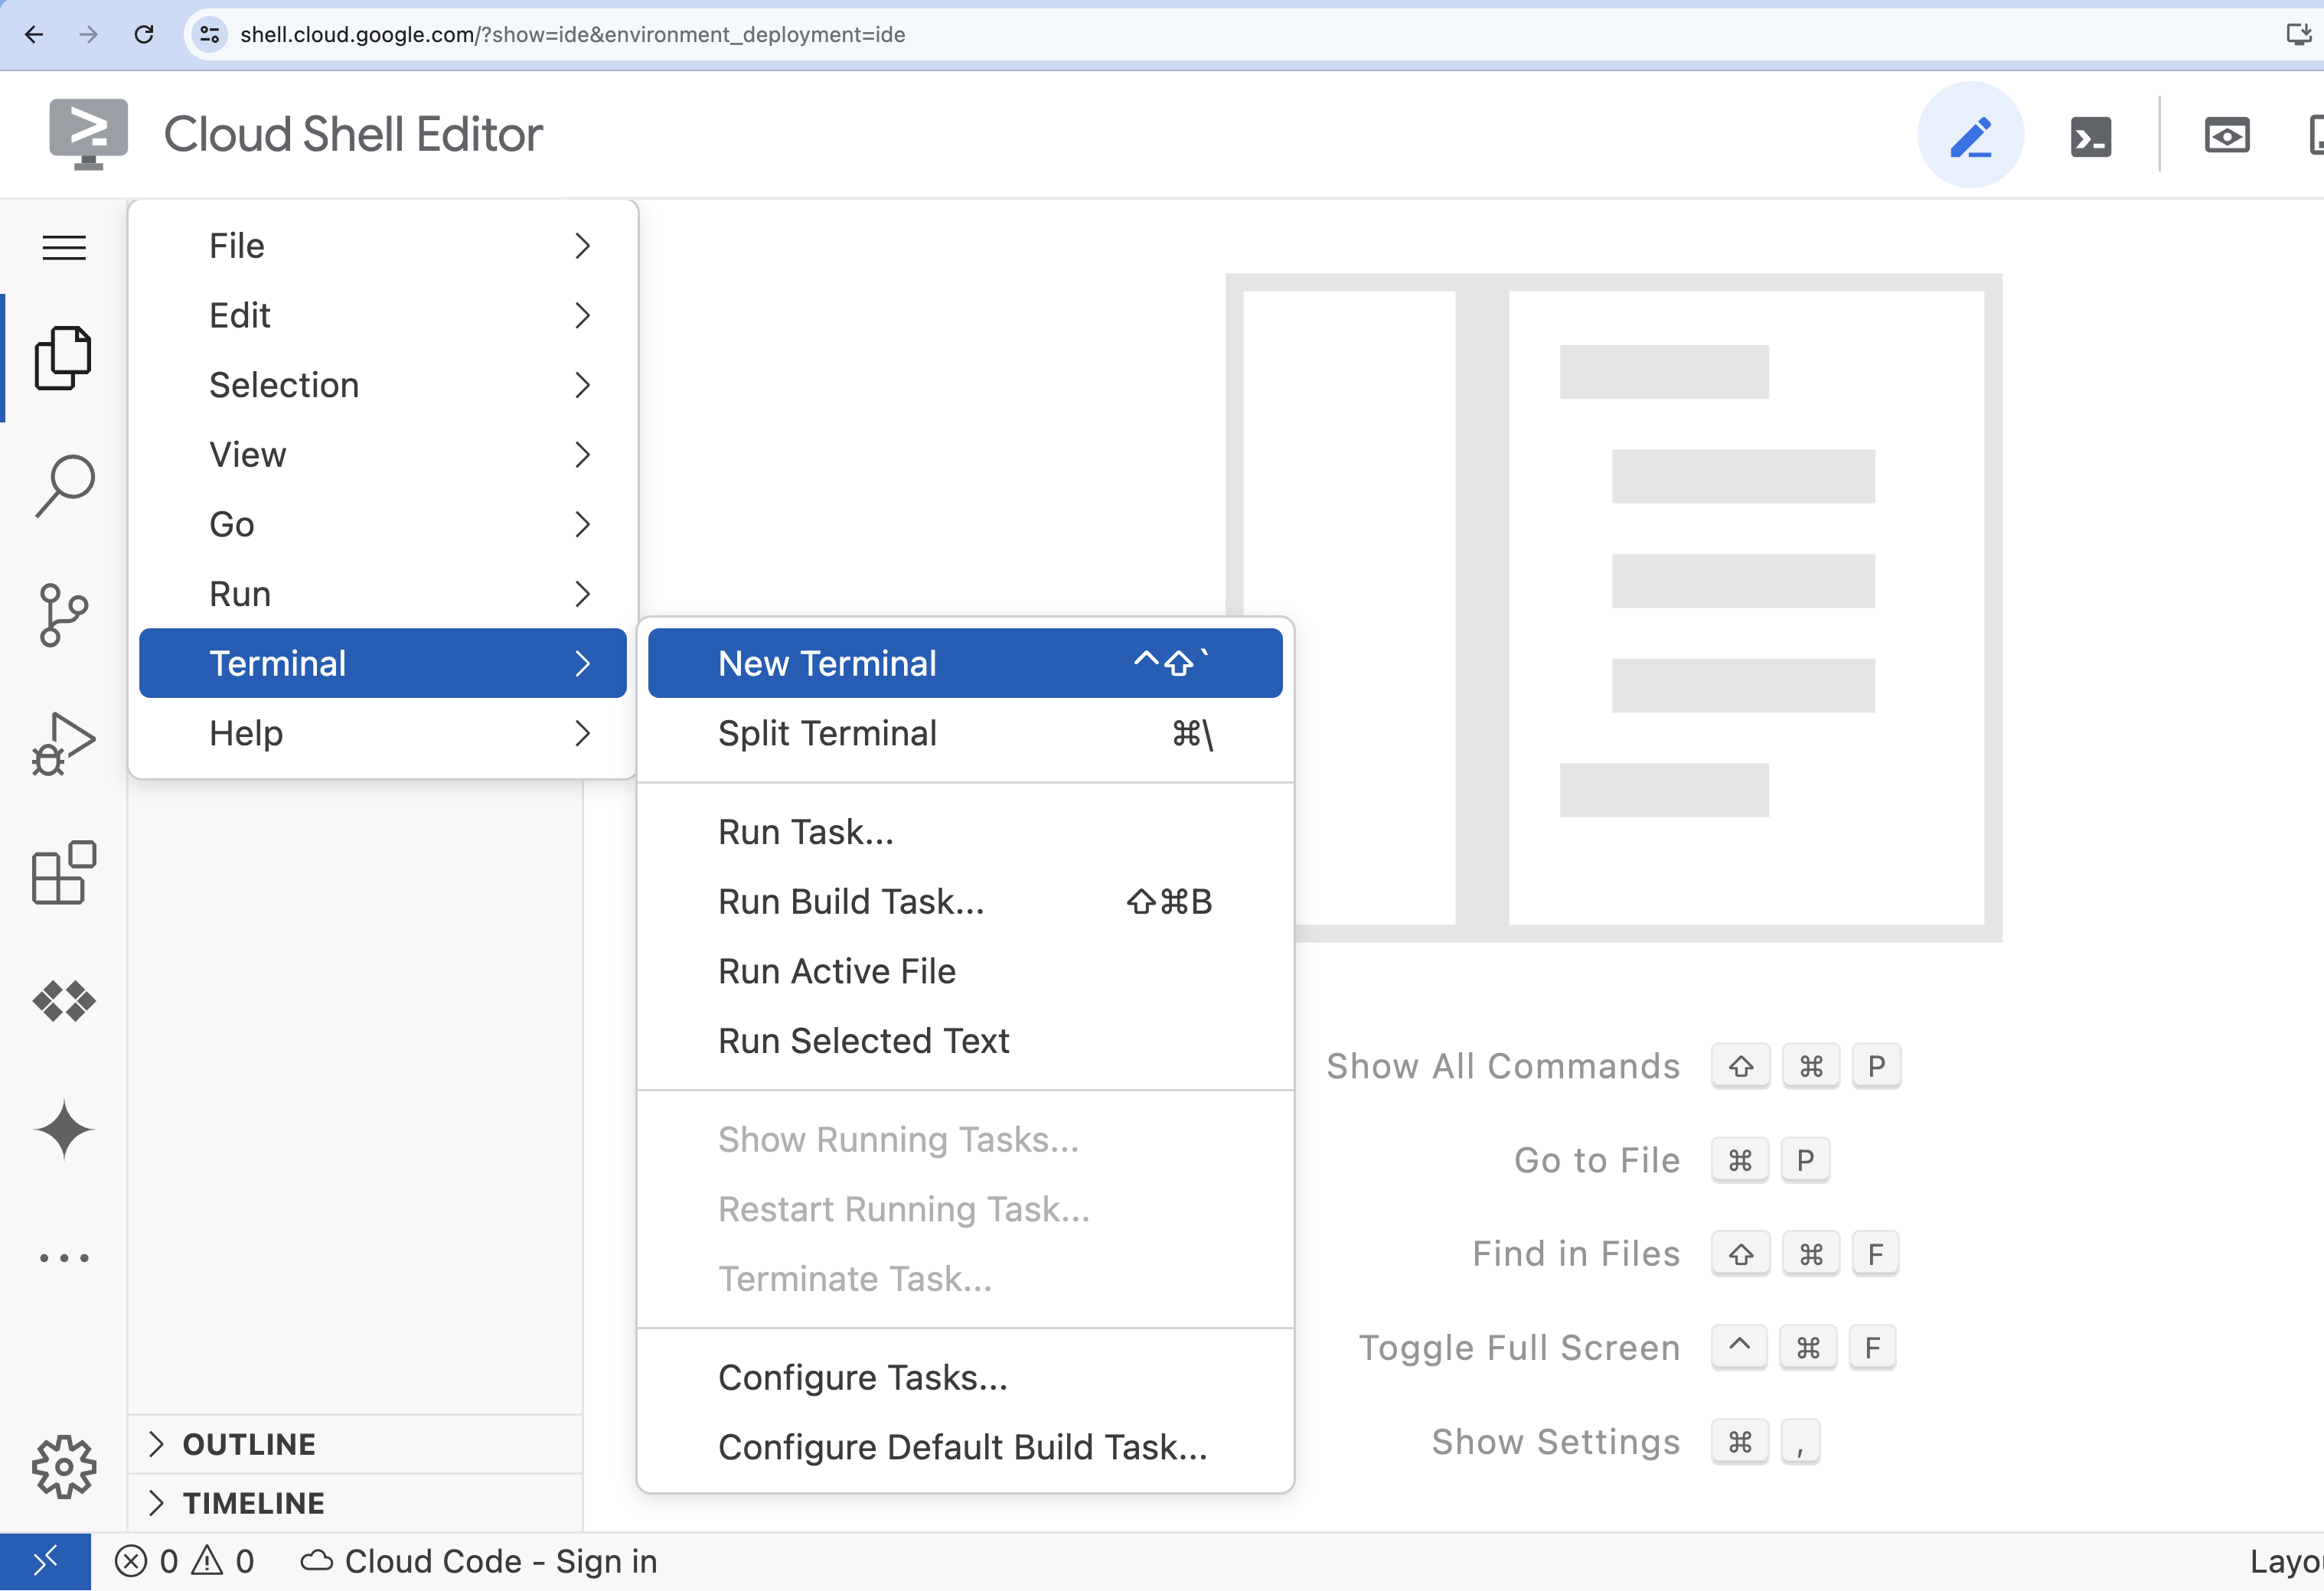Screen dimensions: 2324x1591
Task: Click the Gemini AI star icon
Action: (64, 1132)
